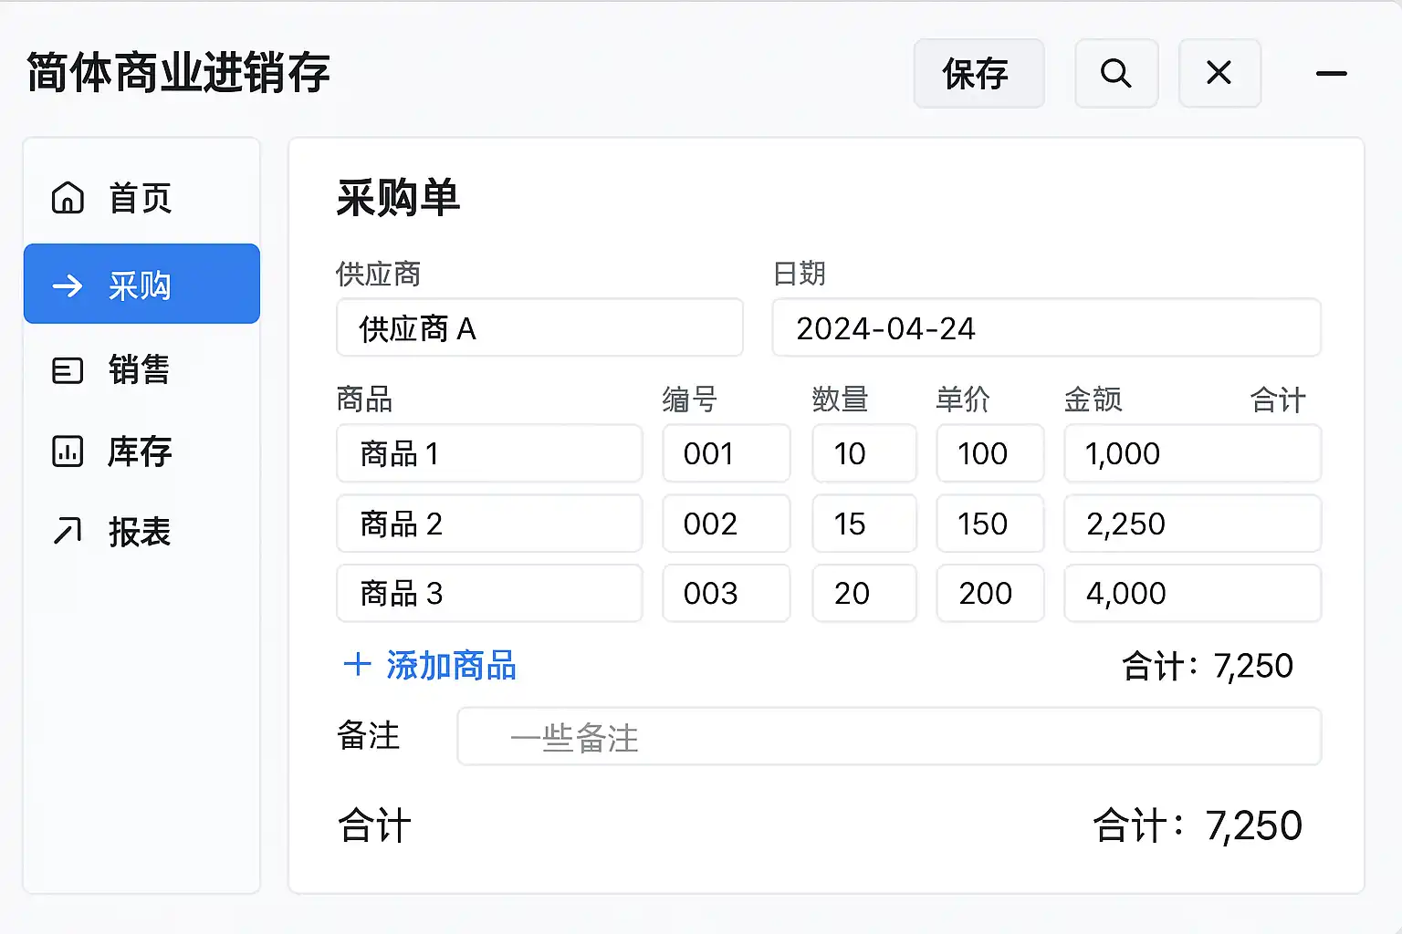Go to the 库存 inventory page
1402x934 pixels.
point(139,451)
